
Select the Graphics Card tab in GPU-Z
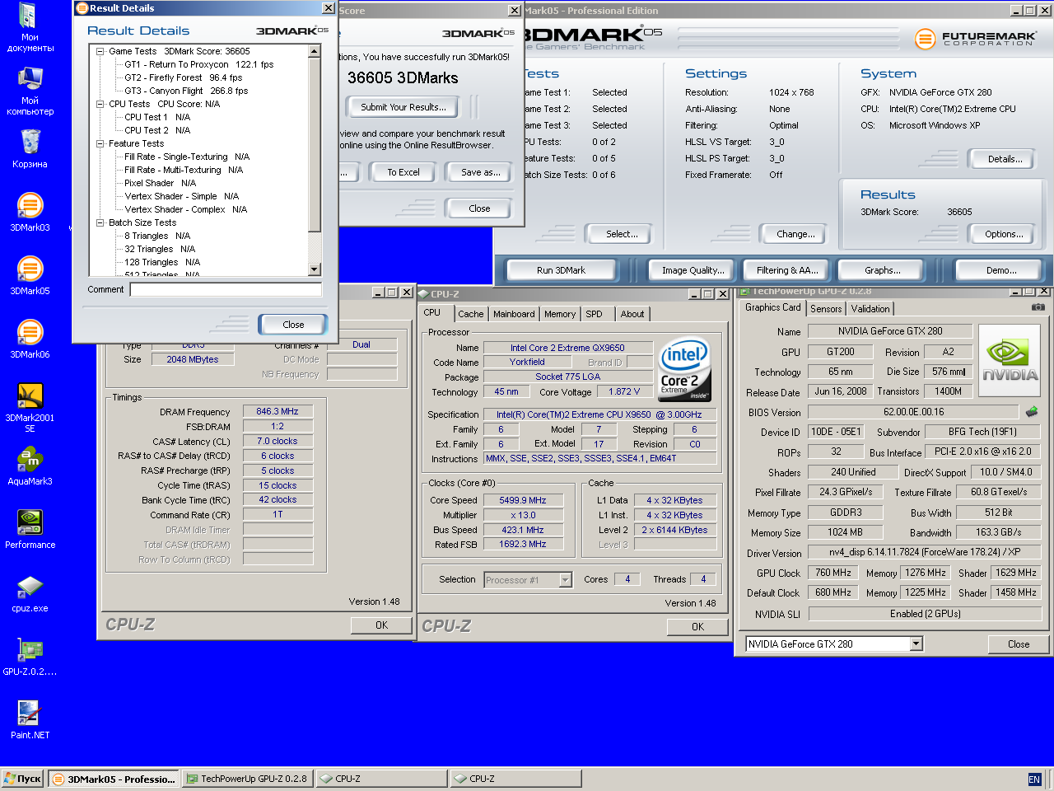tap(772, 307)
